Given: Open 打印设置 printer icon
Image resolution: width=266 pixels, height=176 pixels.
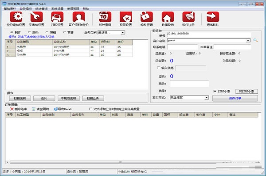Looking at the screenshot, I should tap(57, 17).
